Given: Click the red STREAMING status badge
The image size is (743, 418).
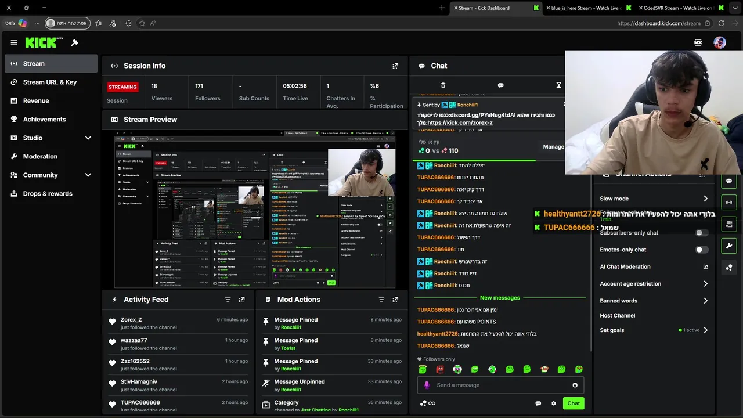Looking at the screenshot, I should click(122, 87).
